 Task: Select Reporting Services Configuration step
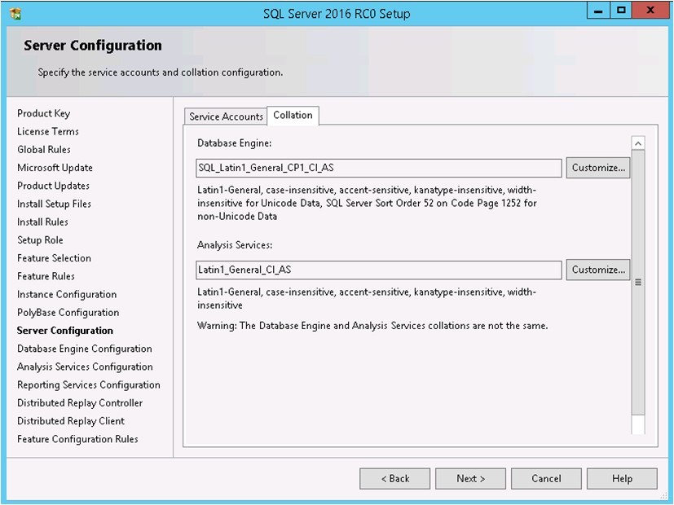coord(89,384)
